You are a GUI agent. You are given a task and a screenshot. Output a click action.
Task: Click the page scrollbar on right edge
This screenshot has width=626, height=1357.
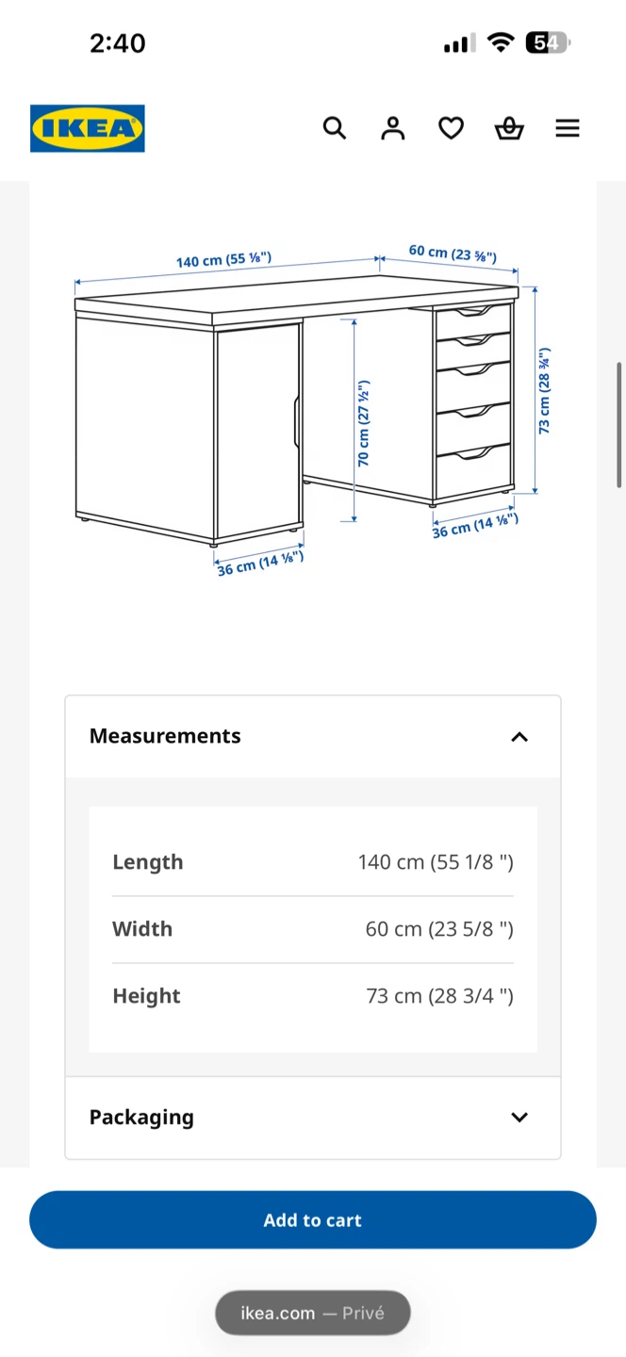(619, 424)
